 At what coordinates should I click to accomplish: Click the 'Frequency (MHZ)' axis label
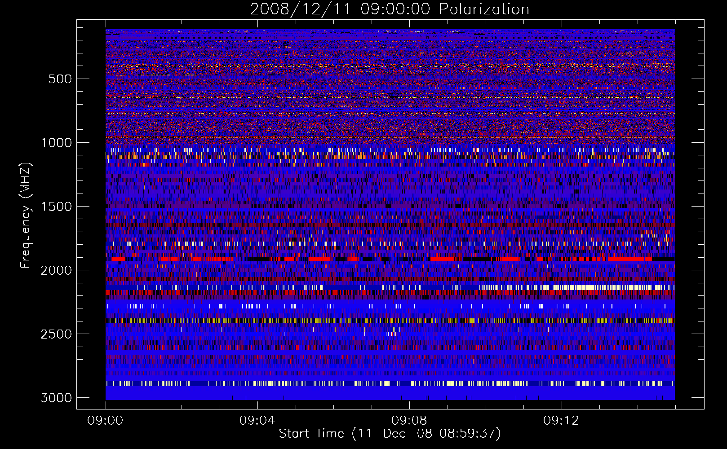coord(26,216)
